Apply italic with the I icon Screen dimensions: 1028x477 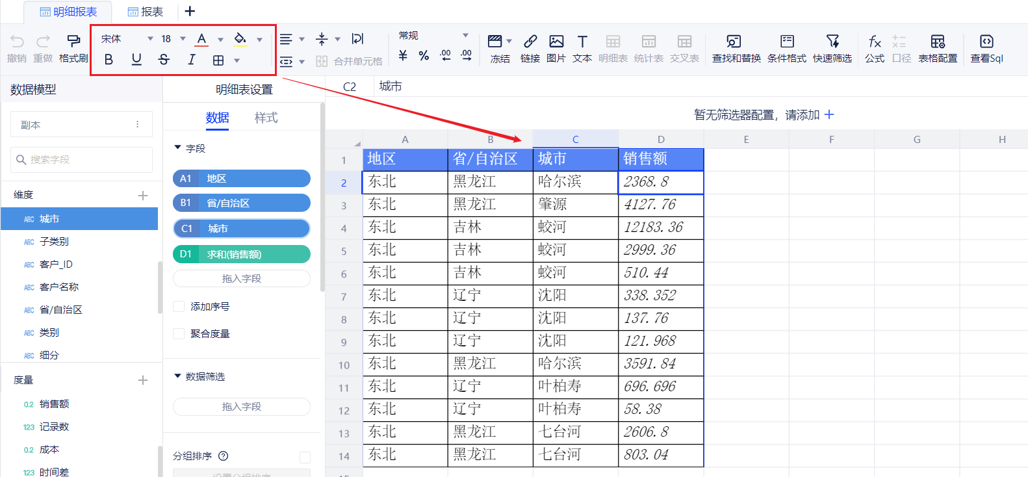(191, 60)
